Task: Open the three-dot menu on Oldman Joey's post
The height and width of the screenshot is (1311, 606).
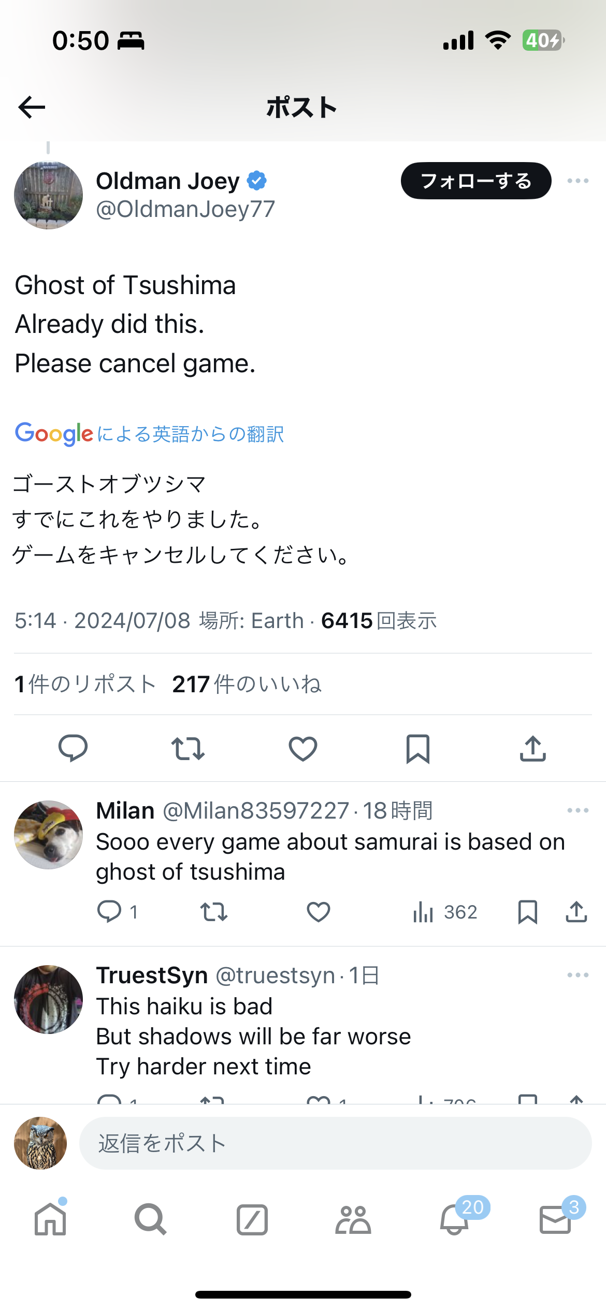Action: point(578,181)
